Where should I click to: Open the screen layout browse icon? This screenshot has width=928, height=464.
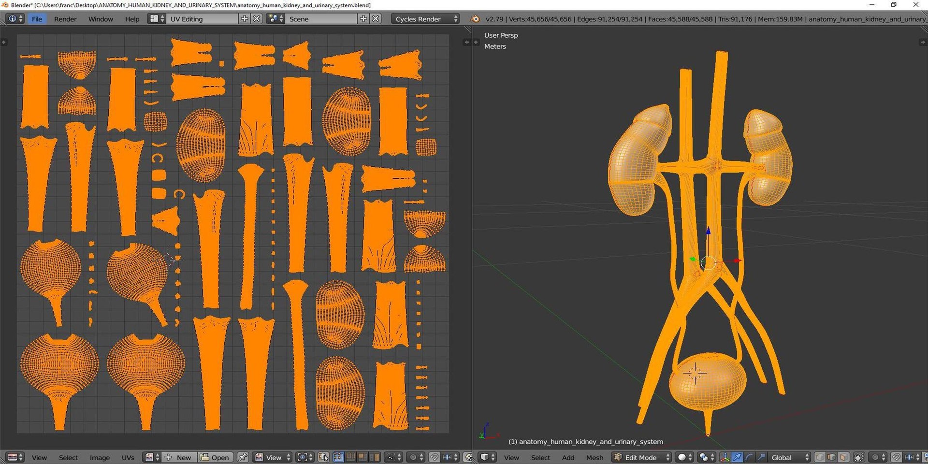(156, 19)
